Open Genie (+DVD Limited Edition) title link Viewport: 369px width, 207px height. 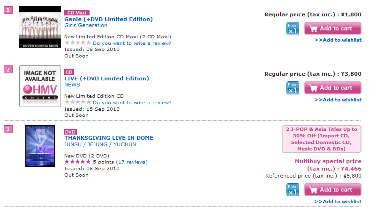point(108,19)
